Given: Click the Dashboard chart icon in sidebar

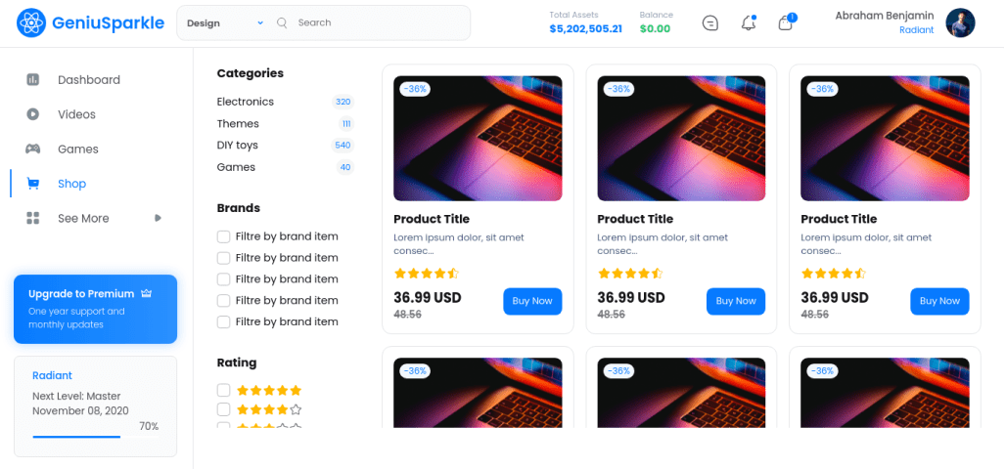Looking at the screenshot, I should [x=33, y=80].
